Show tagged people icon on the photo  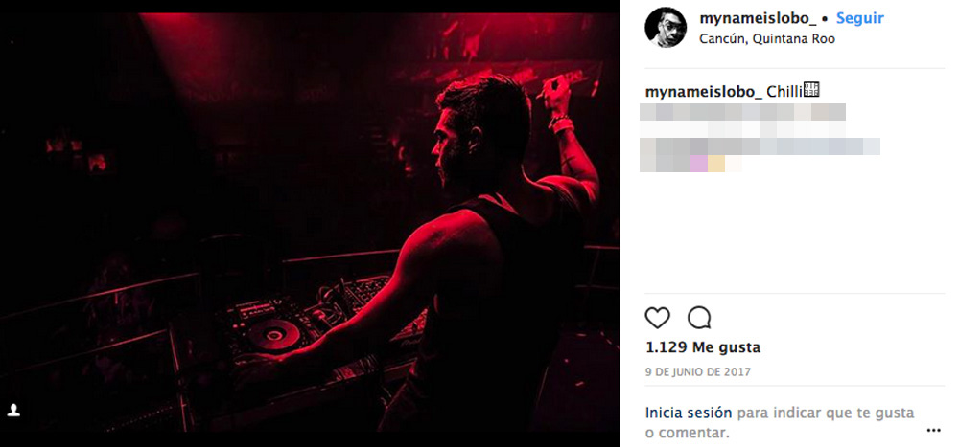pos(14,410)
